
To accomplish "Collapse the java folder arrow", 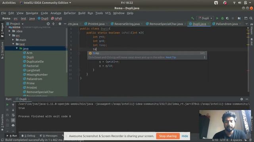I will coord(17,49).
